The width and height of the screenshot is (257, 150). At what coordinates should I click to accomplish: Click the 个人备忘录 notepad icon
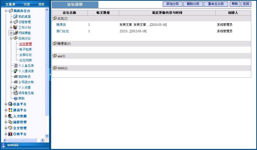(x=16, y=66)
